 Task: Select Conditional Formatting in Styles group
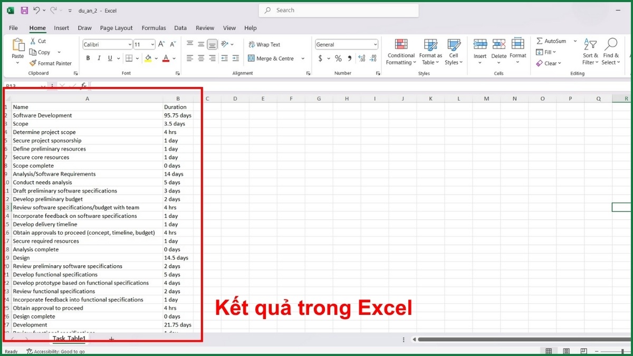[x=400, y=51]
